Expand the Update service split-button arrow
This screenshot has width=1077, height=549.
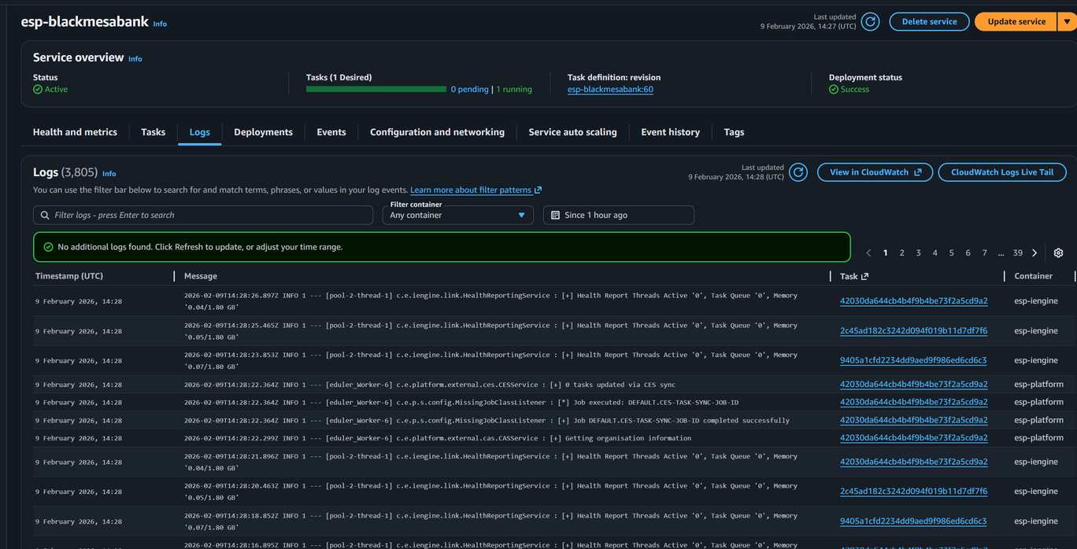pos(1067,22)
